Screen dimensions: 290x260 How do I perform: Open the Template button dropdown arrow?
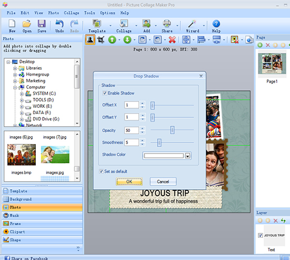point(110,25)
